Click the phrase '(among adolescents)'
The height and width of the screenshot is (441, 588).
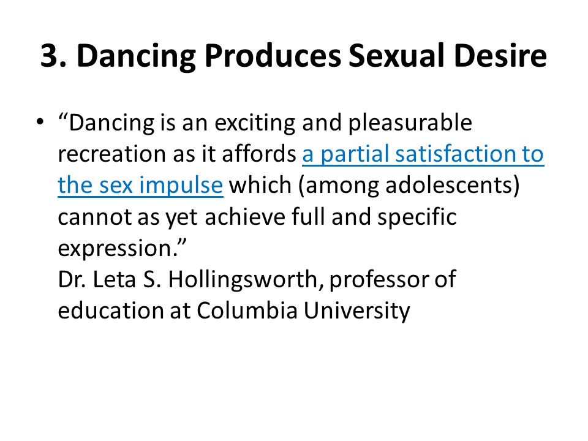pos(409,186)
